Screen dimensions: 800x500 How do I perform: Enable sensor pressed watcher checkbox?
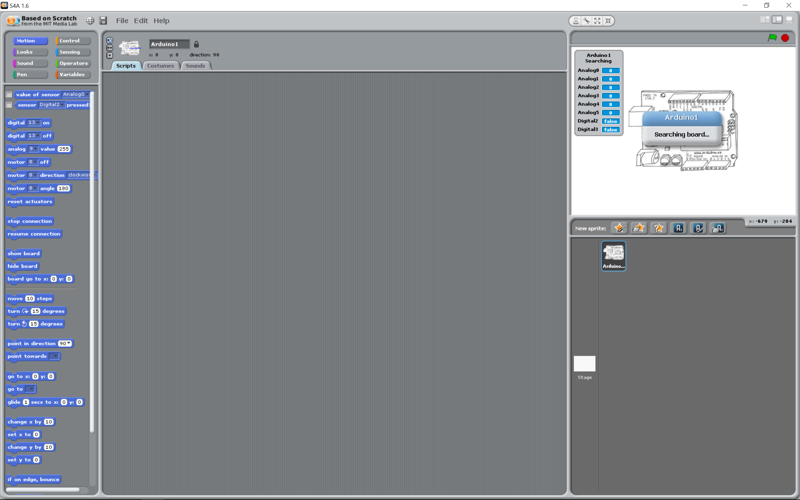point(9,105)
